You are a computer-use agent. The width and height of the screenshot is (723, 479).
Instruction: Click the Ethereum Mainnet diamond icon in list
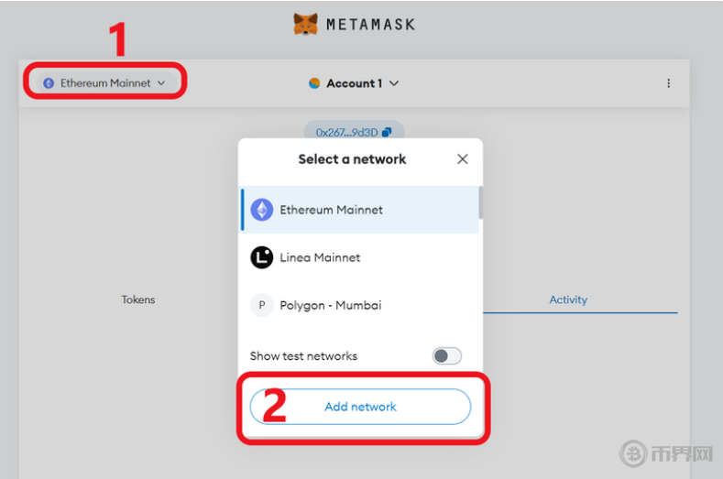262,210
